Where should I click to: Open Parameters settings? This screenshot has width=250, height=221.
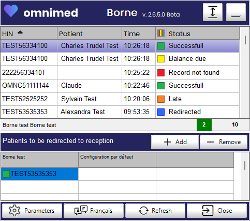(x=32, y=211)
